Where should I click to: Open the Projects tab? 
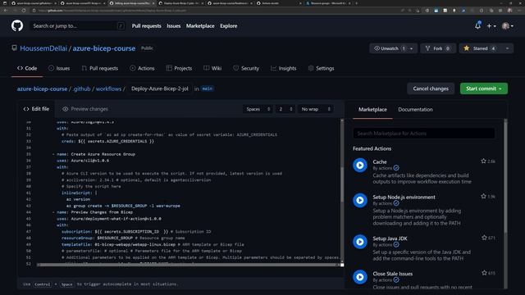pos(179,68)
